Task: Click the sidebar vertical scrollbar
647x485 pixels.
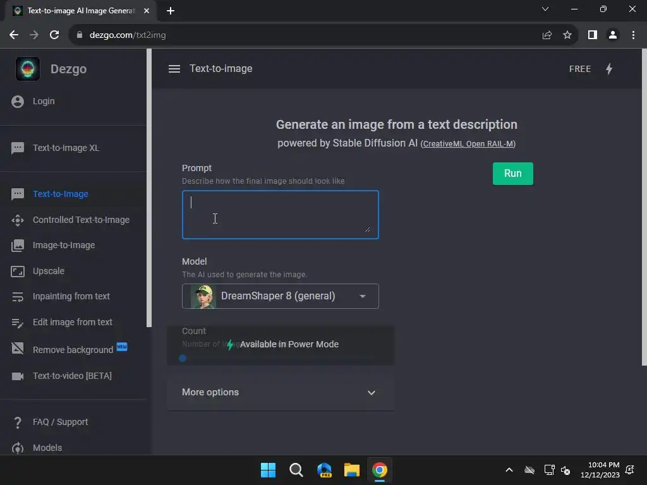Action: 149,188
